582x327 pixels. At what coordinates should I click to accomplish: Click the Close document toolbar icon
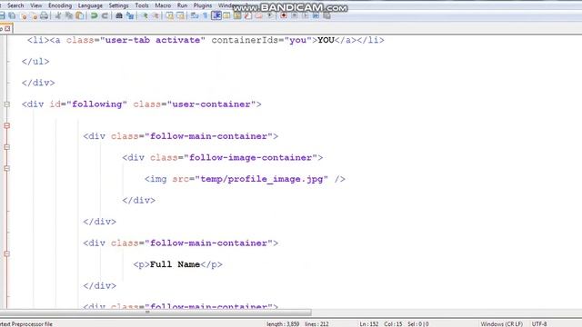pos(24,15)
